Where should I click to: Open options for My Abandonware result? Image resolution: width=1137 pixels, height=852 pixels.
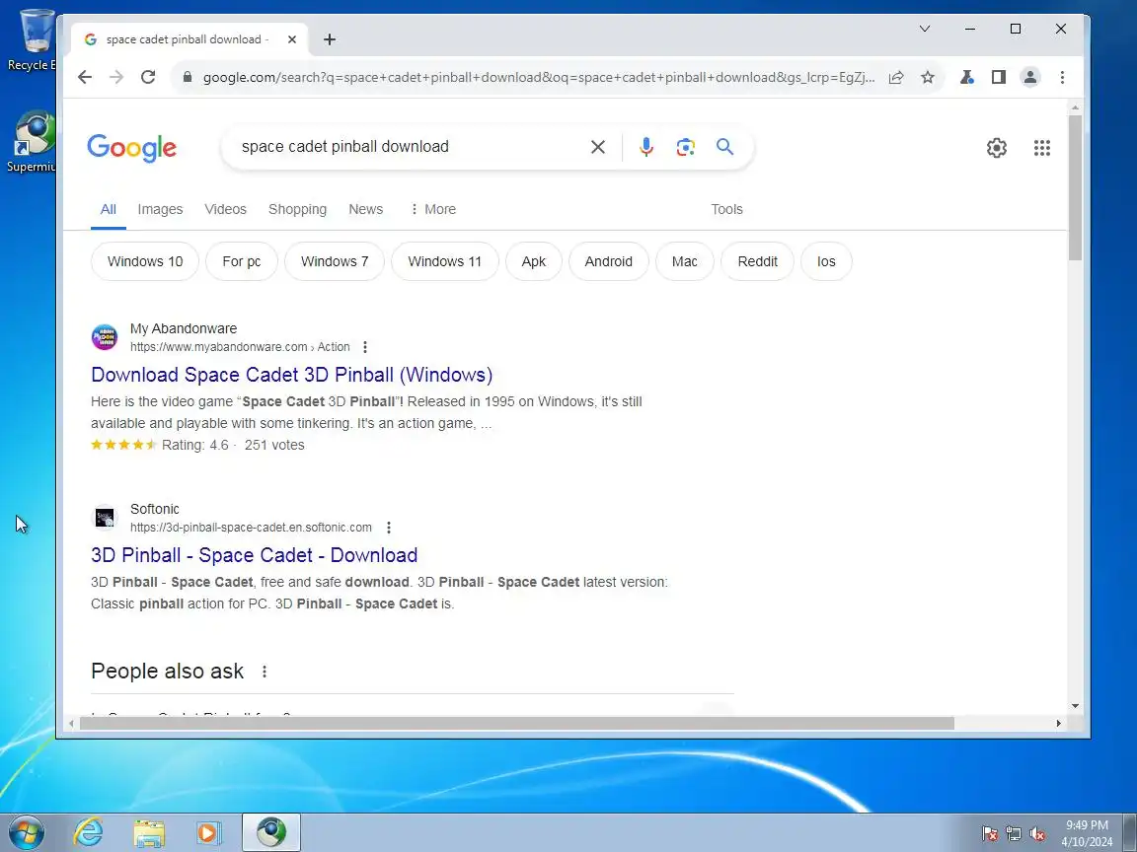pos(365,347)
